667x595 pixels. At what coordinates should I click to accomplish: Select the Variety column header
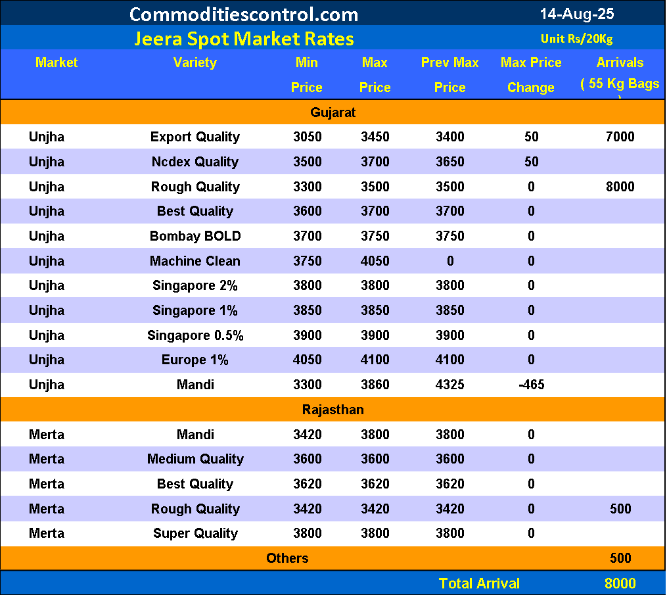[x=195, y=63]
